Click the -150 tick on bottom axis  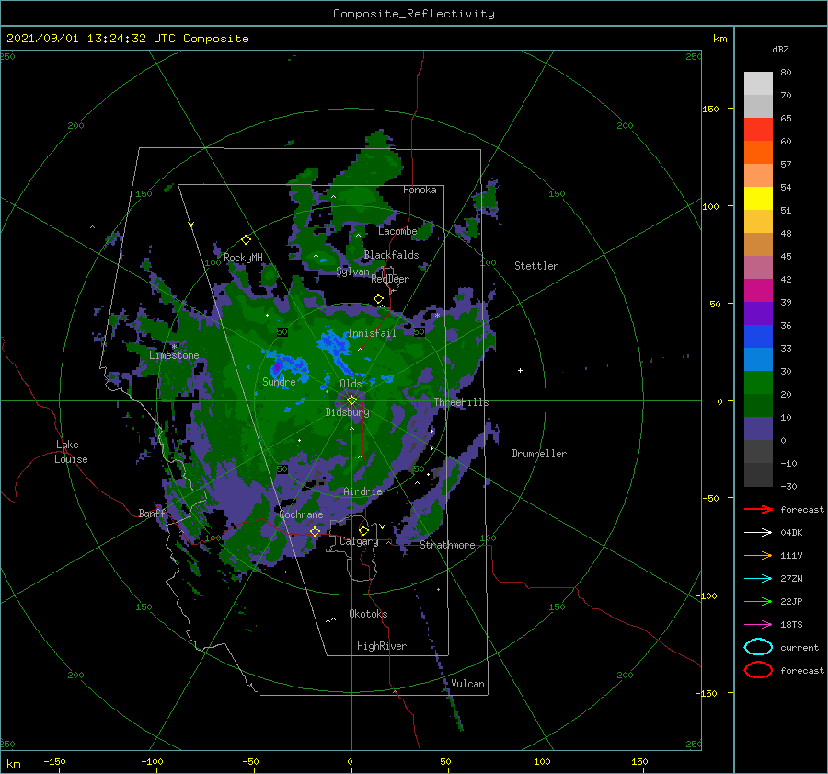click(54, 762)
